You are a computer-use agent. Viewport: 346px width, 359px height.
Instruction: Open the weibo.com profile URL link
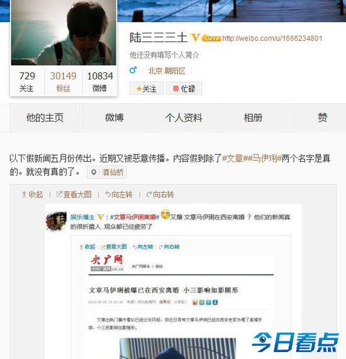click(x=272, y=38)
